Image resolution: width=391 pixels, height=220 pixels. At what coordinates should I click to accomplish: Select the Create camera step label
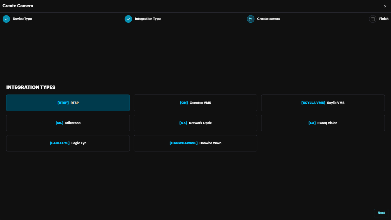point(268,19)
